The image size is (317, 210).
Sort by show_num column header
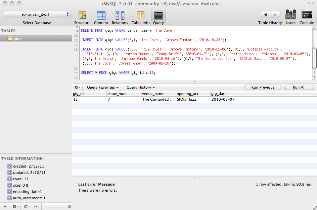coord(124,94)
